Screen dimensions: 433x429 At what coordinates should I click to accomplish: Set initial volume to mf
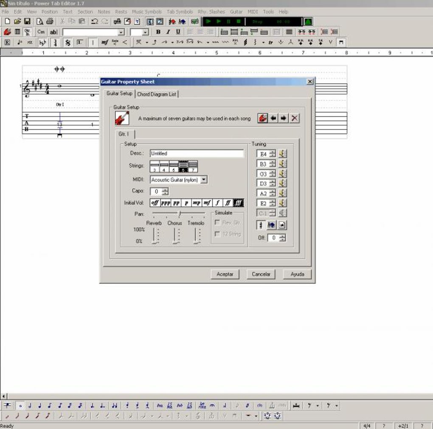tap(207, 203)
